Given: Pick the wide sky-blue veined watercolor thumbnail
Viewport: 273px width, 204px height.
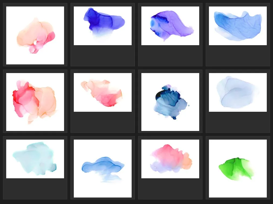Looking at the screenshot, I should click(238, 26).
